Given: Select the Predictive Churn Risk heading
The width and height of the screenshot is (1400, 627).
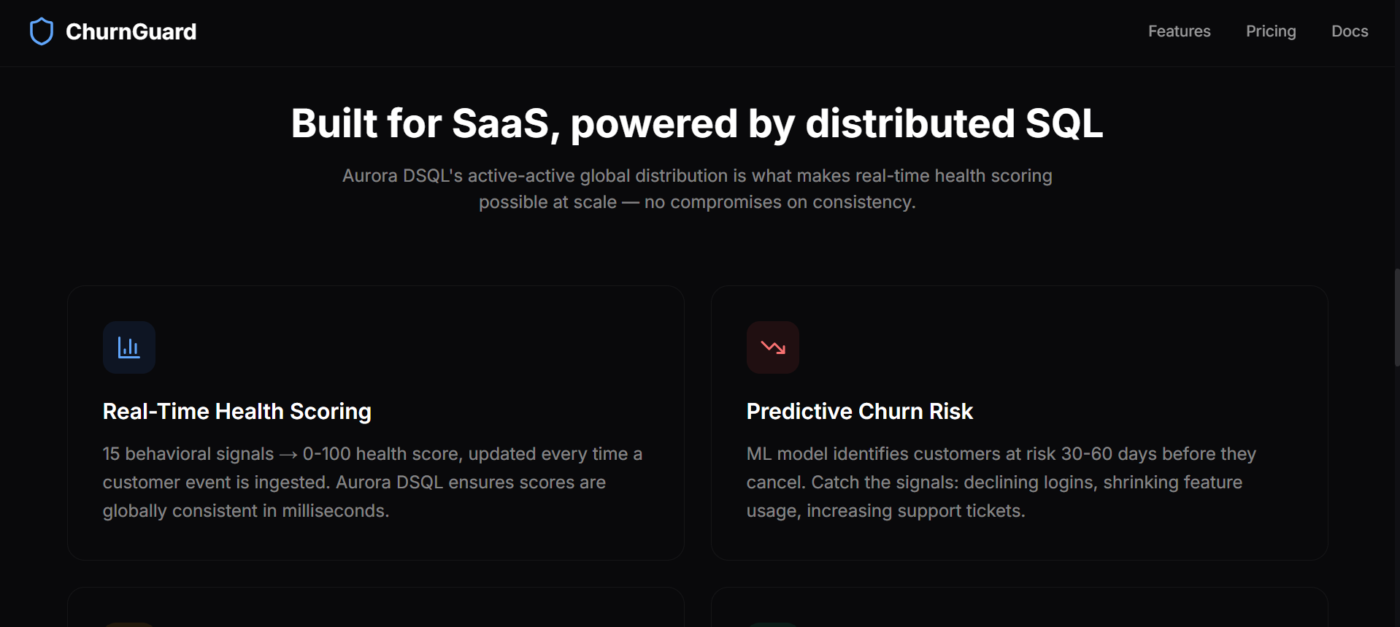Looking at the screenshot, I should click(x=860, y=412).
